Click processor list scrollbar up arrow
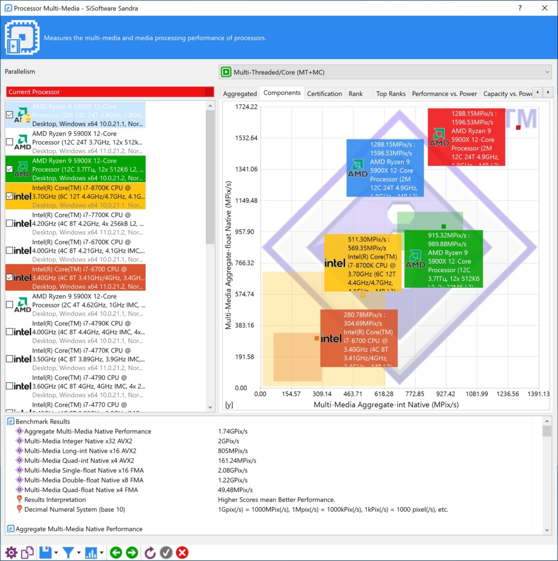The image size is (558, 561). [x=210, y=106]
